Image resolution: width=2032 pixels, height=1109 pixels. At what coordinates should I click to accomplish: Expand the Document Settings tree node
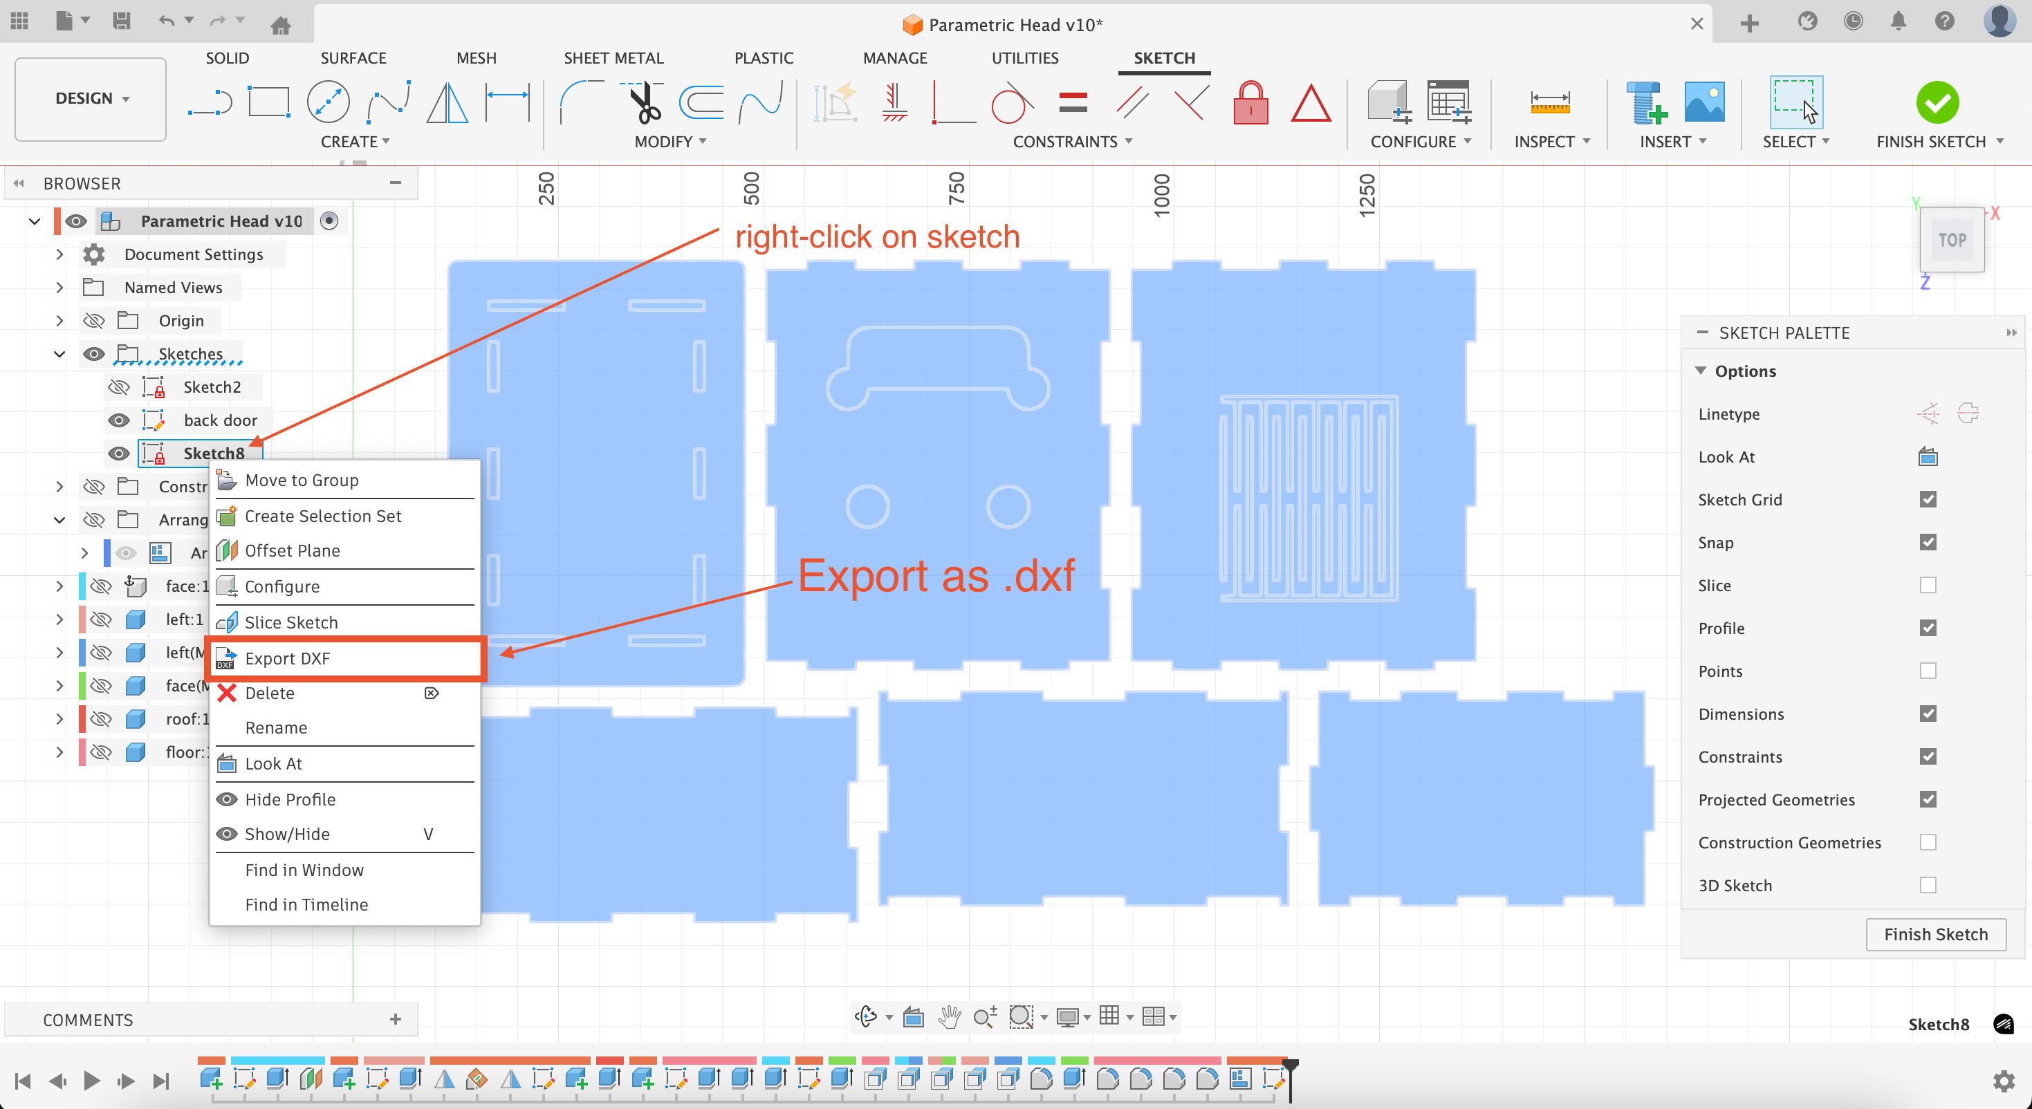59,254
